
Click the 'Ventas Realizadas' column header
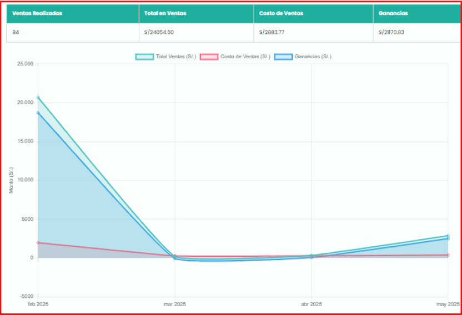37,13
